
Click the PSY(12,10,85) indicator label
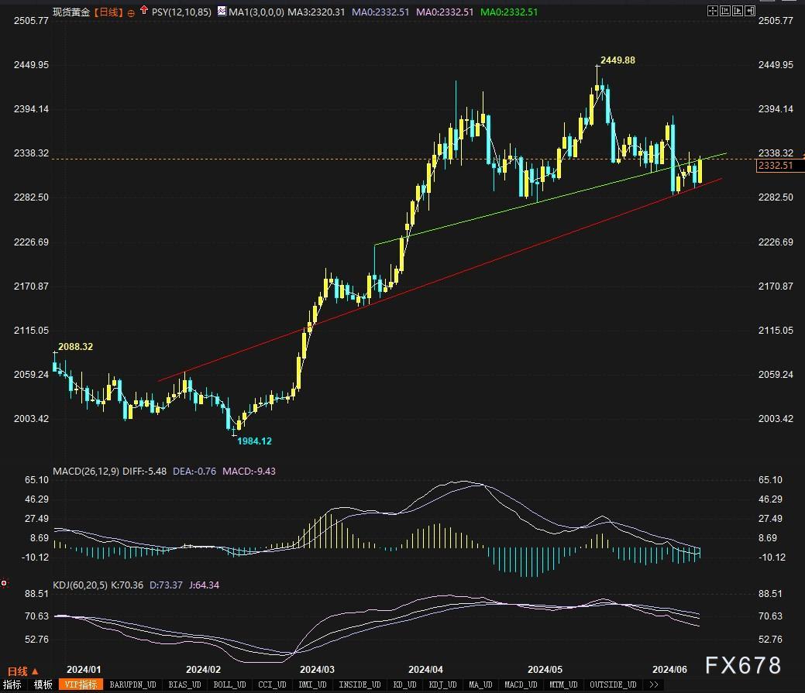181,12
